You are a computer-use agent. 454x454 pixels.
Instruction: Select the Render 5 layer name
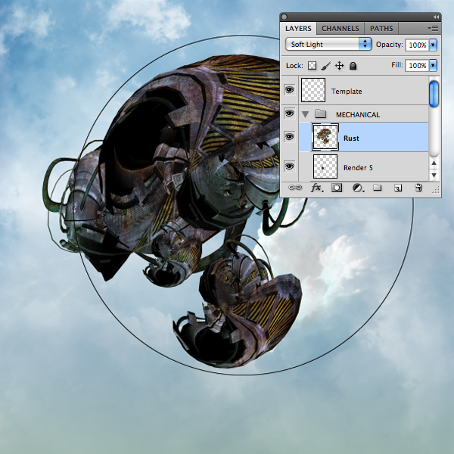[x=358, y=168]
